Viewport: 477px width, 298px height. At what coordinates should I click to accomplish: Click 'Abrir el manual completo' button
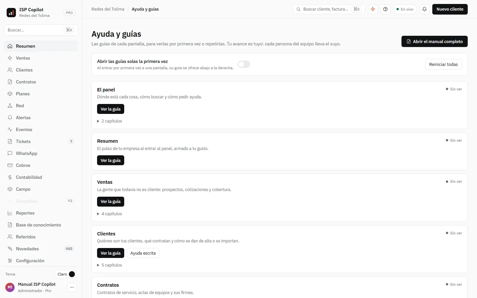[435, 41]
